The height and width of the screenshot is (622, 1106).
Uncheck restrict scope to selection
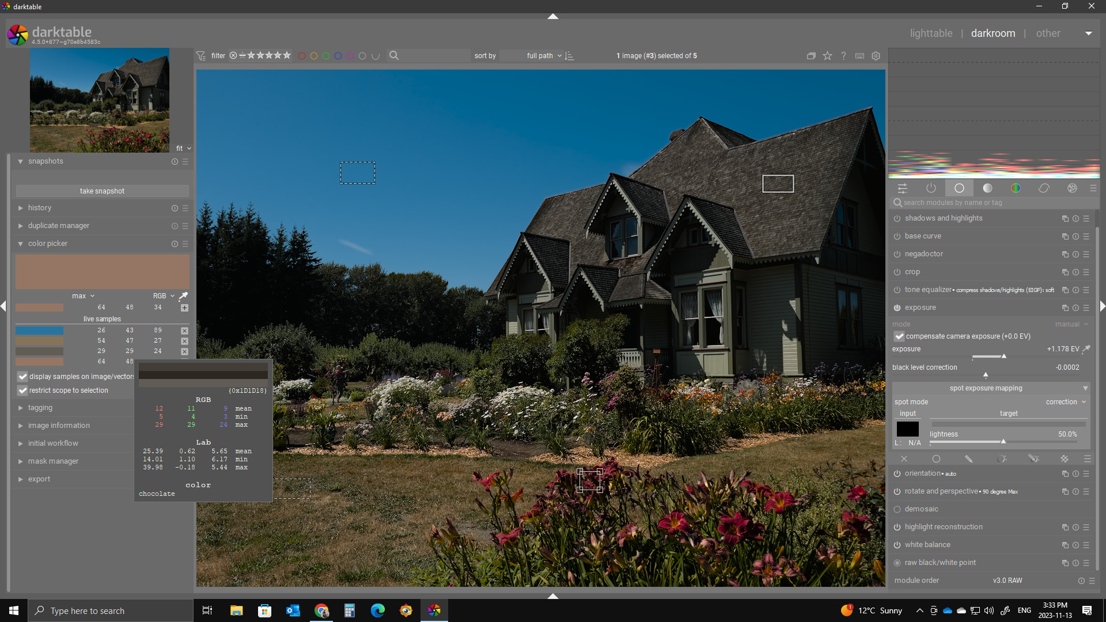22,390
